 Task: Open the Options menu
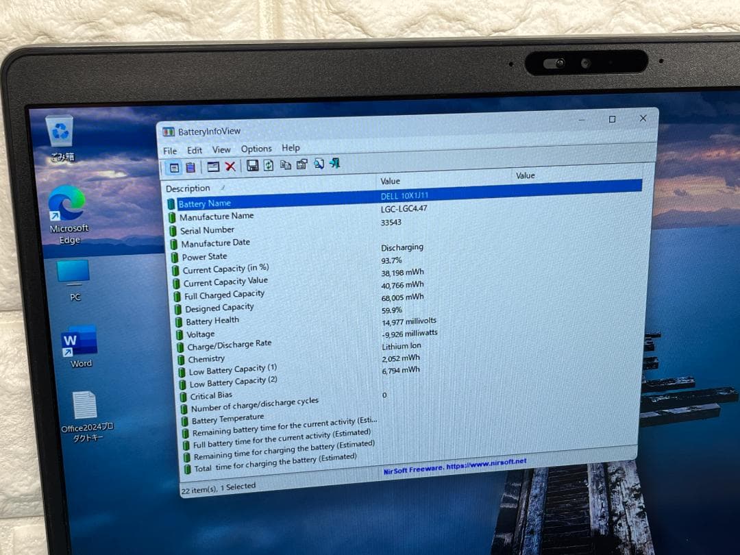coord(256,148)
